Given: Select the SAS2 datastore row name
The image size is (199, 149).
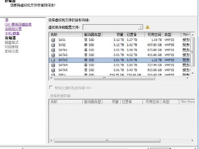Looking at the screenshot, I should [62, 45].
